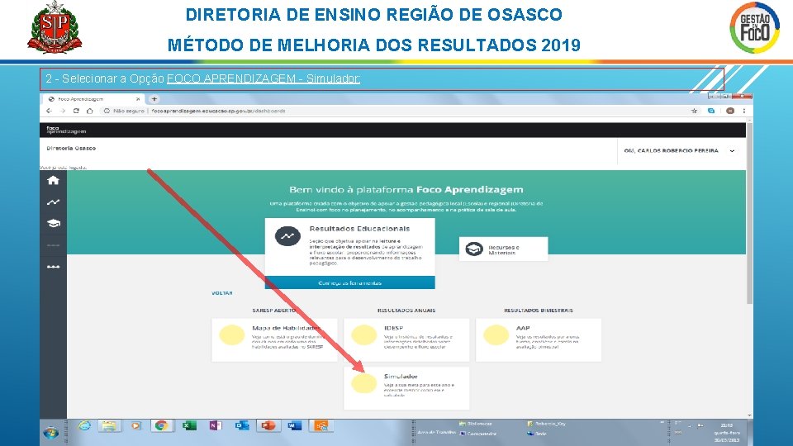Screen dimensions: 793x446
Task: Click the address bar URL field
Action: click(x=395, y=111)
